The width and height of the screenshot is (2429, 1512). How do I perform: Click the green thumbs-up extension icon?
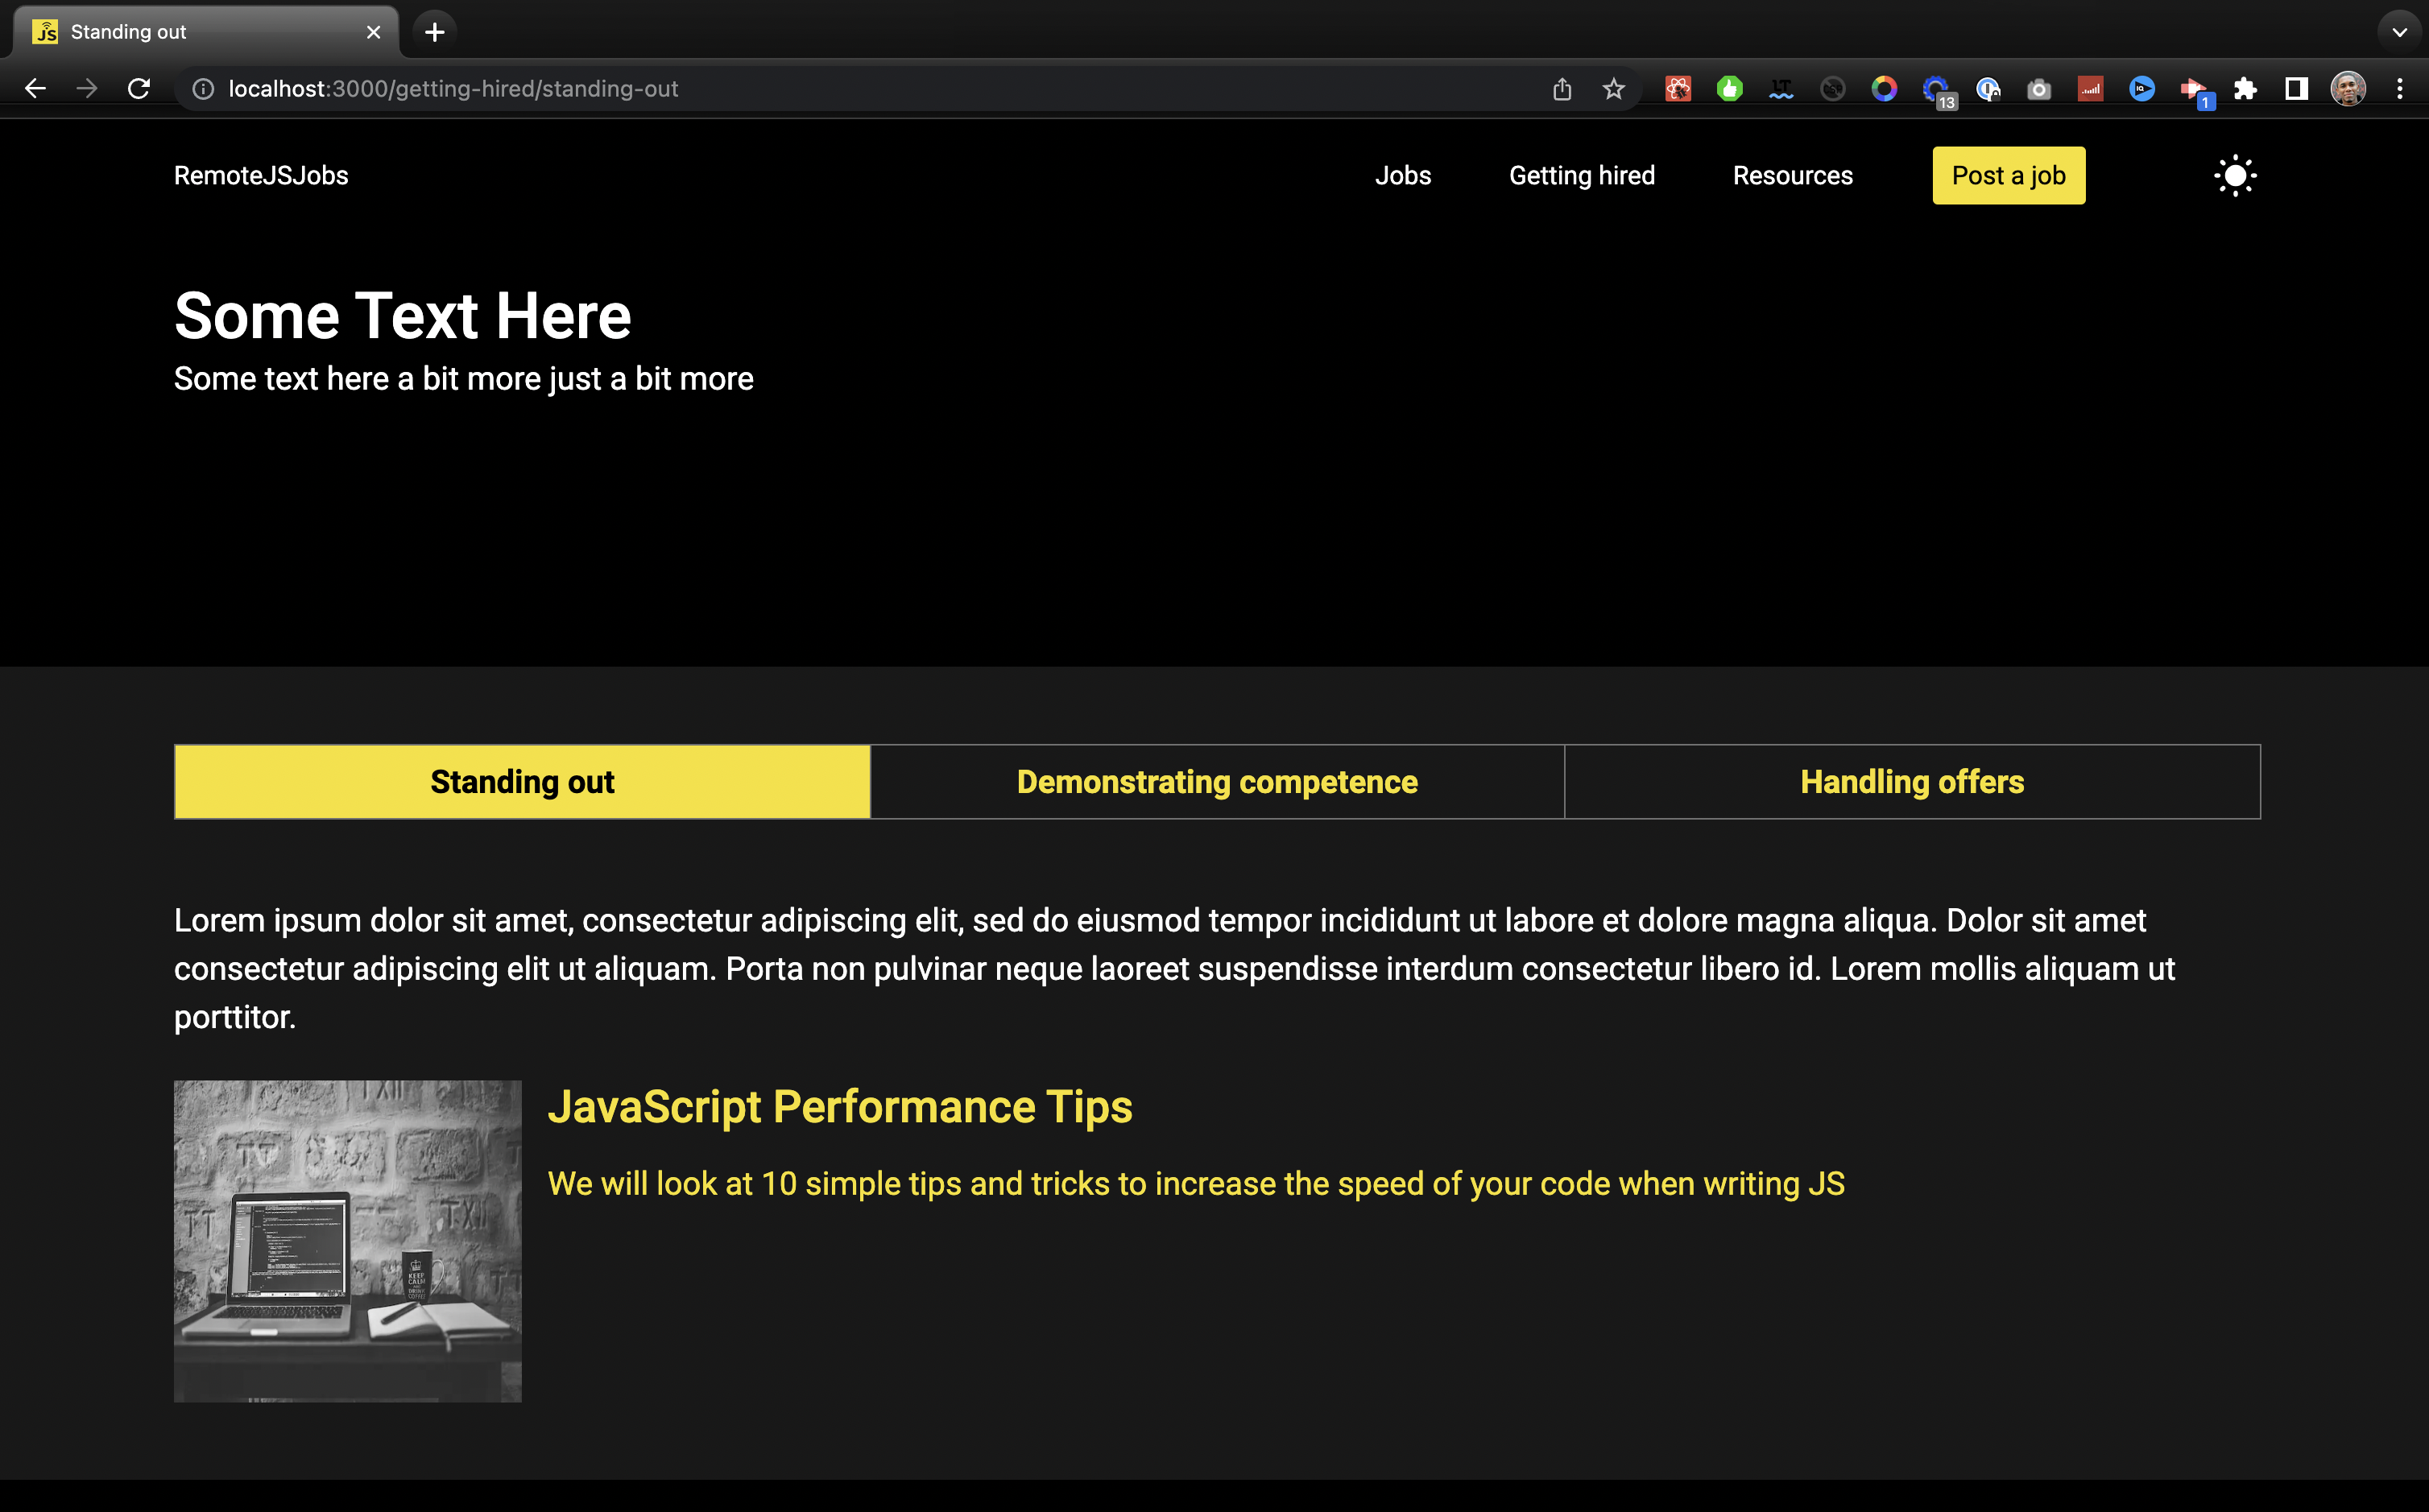pyautogui.click(x=1729, y=89)
